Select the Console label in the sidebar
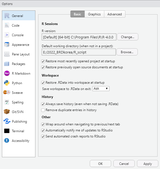This screenshot has height=169, width=160. point(18,35)
